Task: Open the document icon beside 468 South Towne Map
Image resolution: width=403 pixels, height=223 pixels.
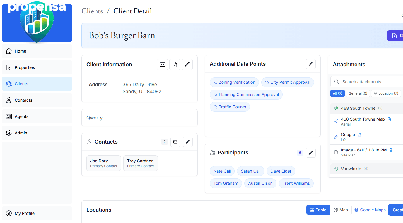Action: click(389, 119)
